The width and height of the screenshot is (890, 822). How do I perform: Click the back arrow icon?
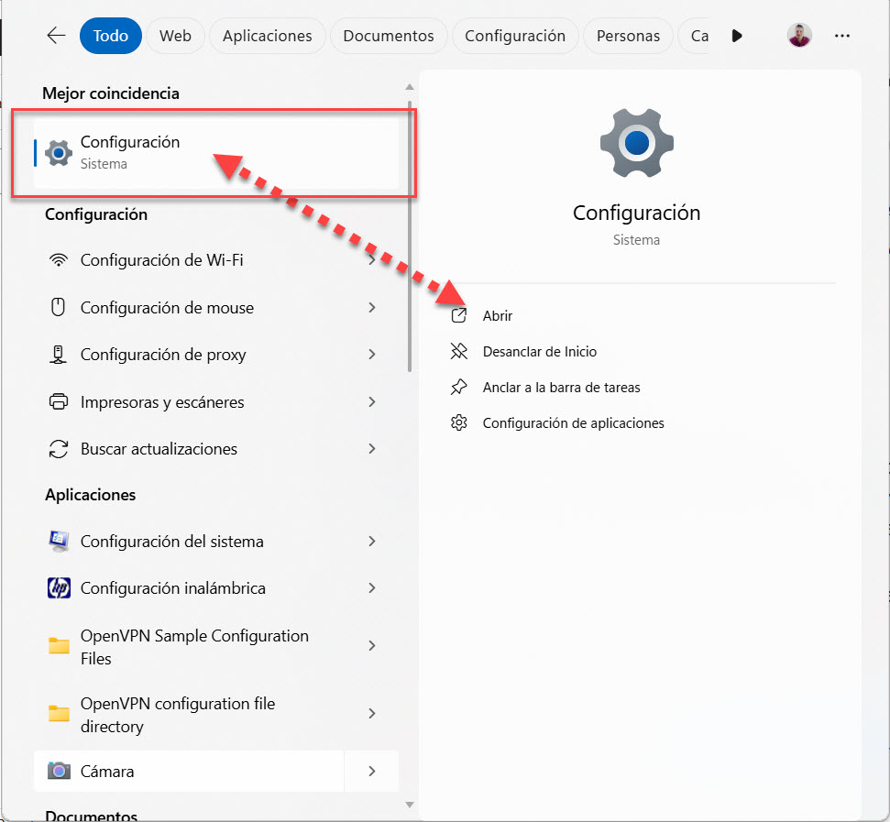click(x=57, y=36)
